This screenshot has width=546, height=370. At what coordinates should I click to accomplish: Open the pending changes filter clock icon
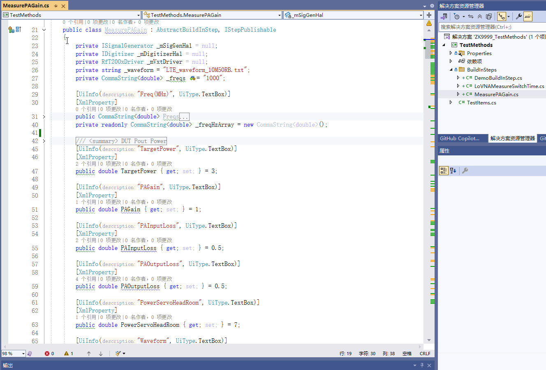click(456, 16)
